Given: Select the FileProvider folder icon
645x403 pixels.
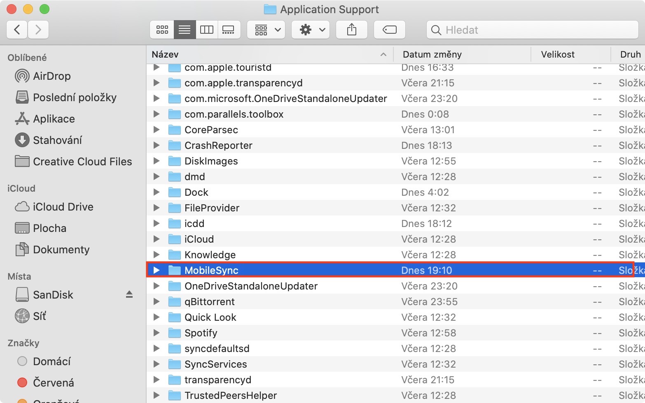Looking at the screenshot, I should (x=175, y=208).
